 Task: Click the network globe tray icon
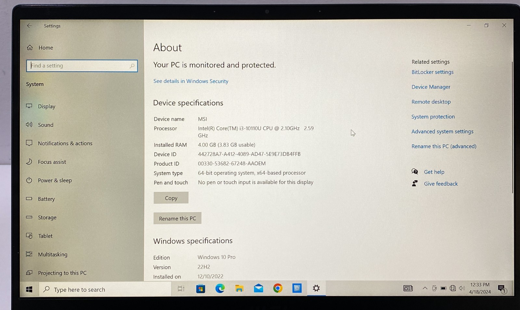click(452, 288)
